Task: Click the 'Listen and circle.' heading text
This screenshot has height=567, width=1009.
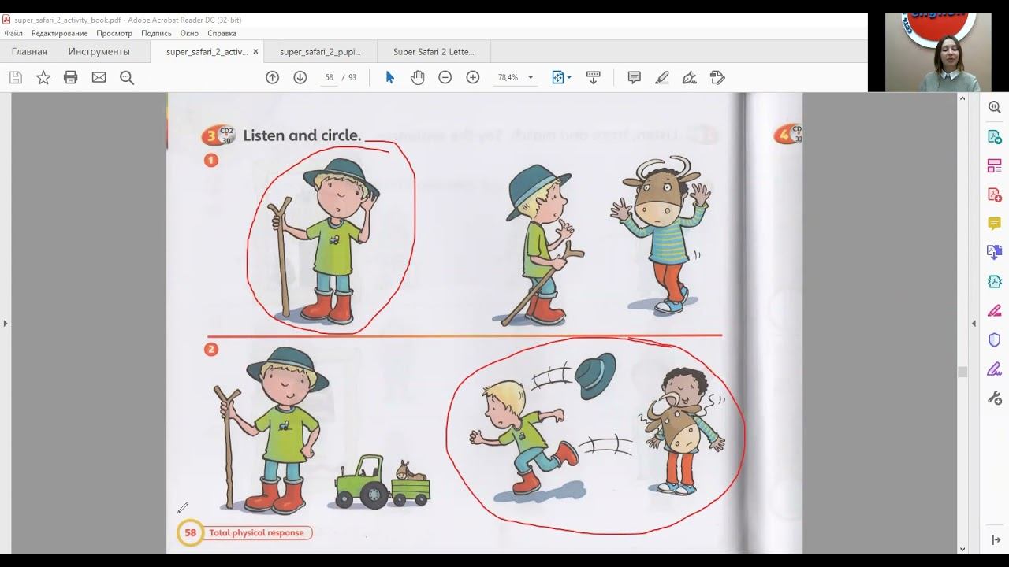Action: click(302, 135)
